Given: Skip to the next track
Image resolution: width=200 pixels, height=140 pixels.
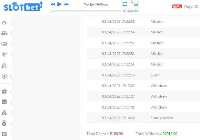Looking at the screenshot, I should click(x=66, y=4).
